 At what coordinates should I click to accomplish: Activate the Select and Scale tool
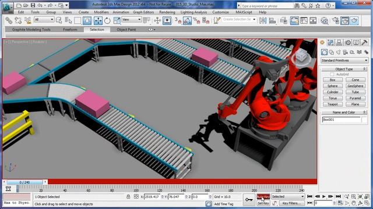[x=117, y=21]
